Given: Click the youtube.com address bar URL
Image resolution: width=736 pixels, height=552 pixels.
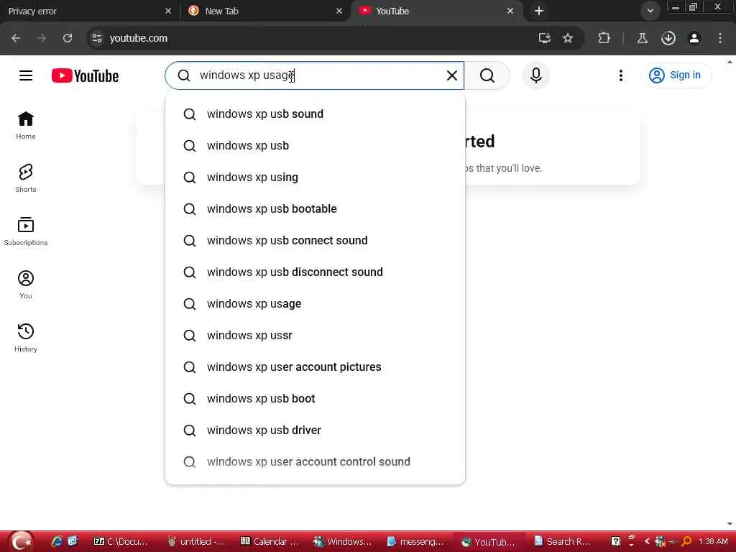Looking at the screenshot, I should point(139,38).
